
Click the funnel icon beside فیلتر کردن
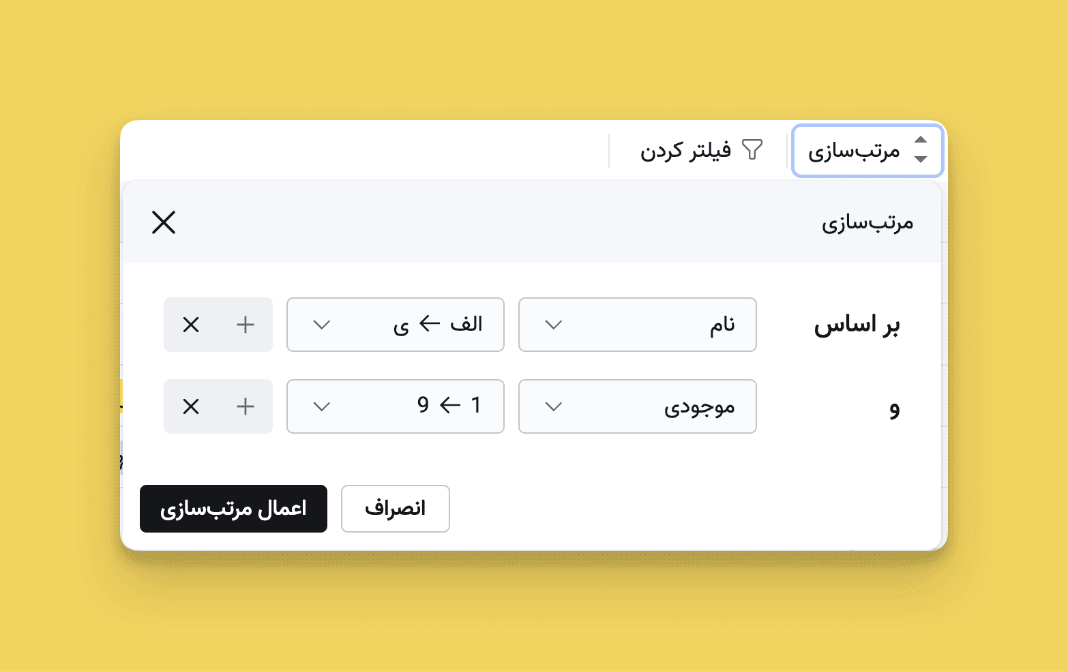coord(752,149)
